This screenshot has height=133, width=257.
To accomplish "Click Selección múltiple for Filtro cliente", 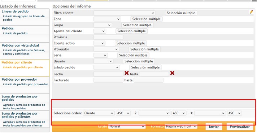I will (181, 13).
